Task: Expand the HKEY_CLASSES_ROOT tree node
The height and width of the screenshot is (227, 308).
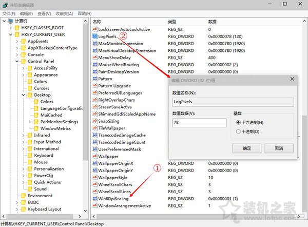Action: (x=11, y=28)
